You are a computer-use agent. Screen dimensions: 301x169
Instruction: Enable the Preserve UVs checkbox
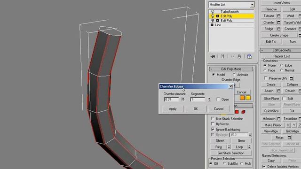266,78
